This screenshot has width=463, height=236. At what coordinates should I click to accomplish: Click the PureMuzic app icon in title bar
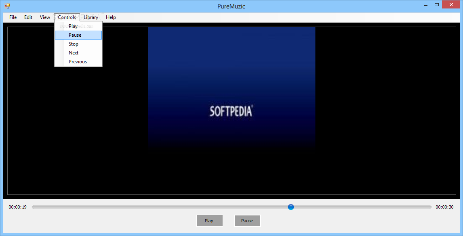[7, 6]
